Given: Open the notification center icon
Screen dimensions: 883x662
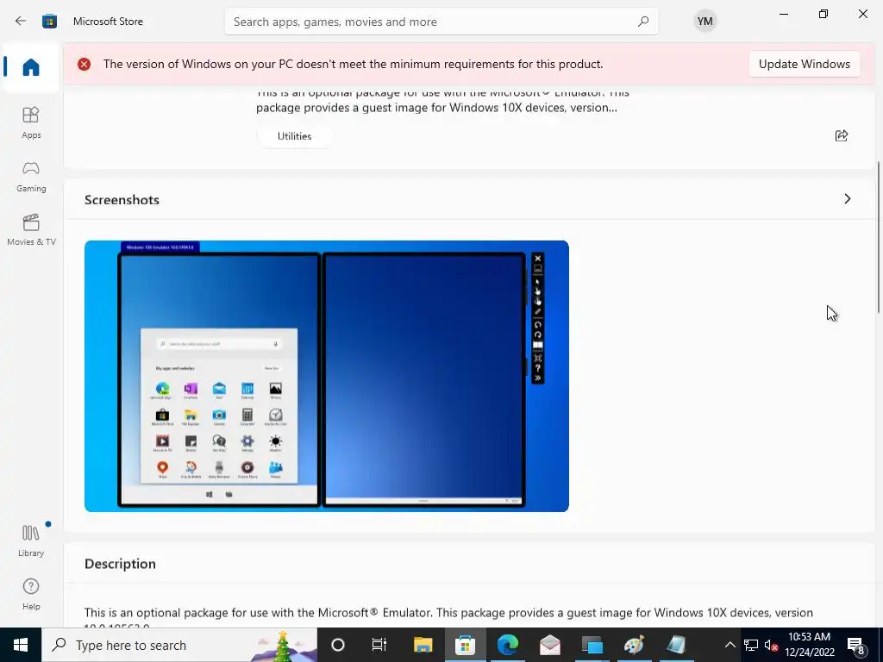Looking at the screenshot, I should [856, 646].
